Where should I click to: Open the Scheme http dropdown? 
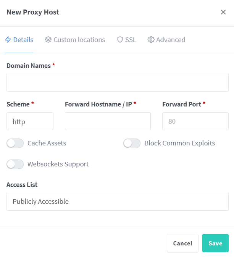coord(30,121)
